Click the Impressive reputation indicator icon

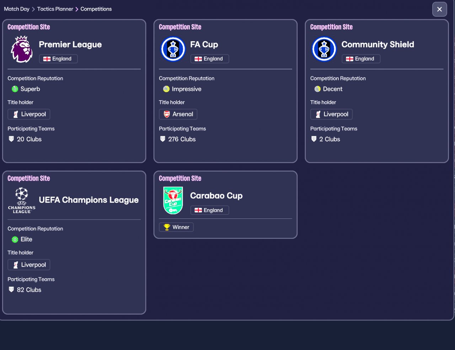(166, 89)
